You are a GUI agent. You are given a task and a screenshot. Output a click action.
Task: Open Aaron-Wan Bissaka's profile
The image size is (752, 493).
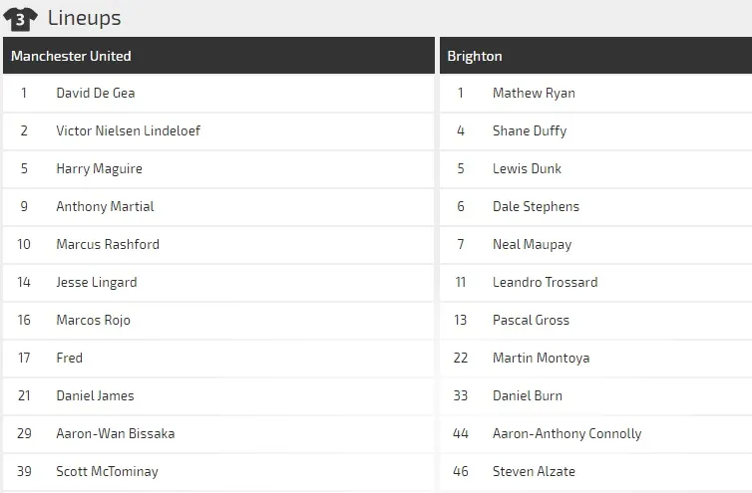tap(116, 434)
